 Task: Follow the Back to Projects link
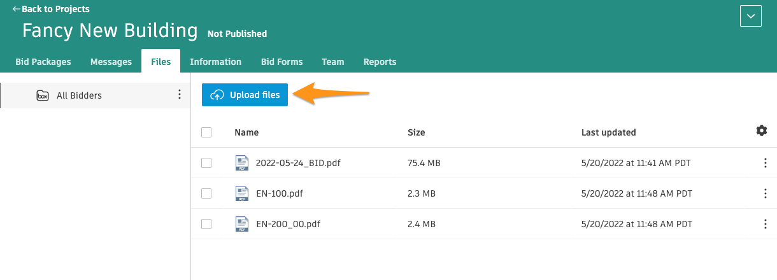click(x=51, y=9)
